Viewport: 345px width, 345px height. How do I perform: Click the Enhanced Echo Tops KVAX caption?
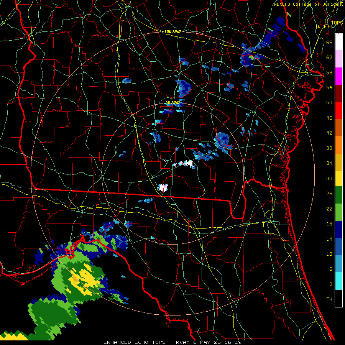[x=172, y=342]
